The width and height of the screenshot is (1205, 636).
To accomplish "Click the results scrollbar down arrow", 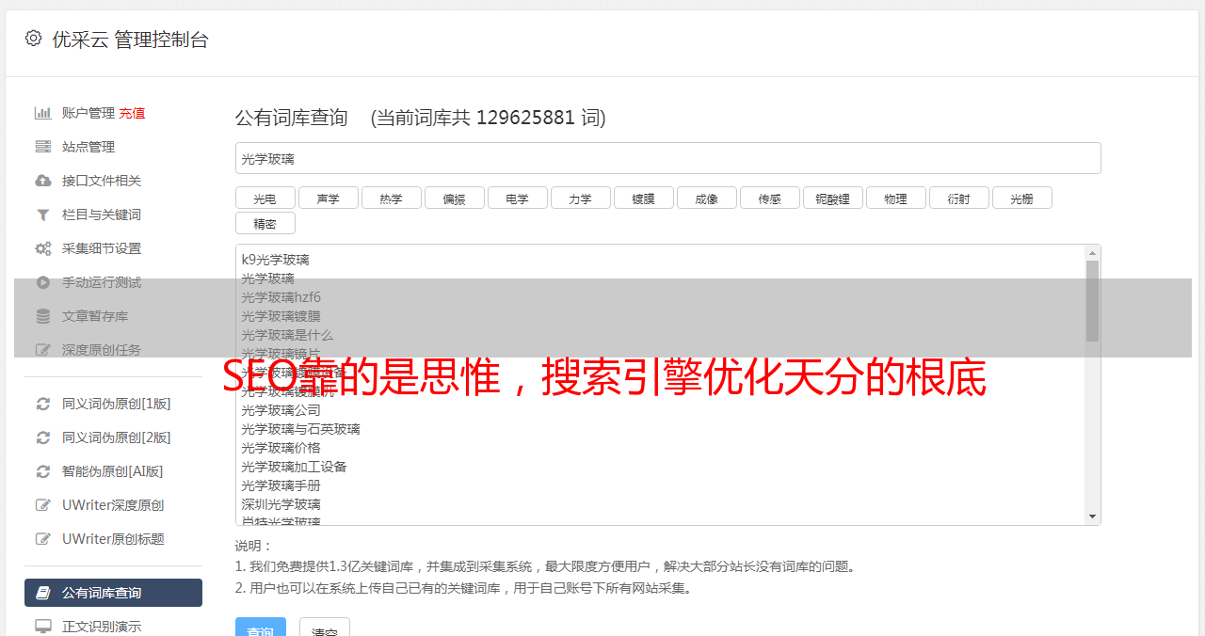I will click(x=1092, y=517).
